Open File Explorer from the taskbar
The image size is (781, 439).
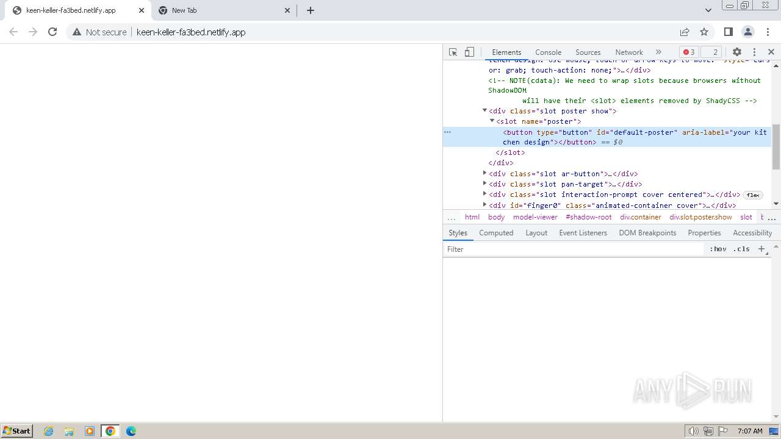click(x=69, y=431)
